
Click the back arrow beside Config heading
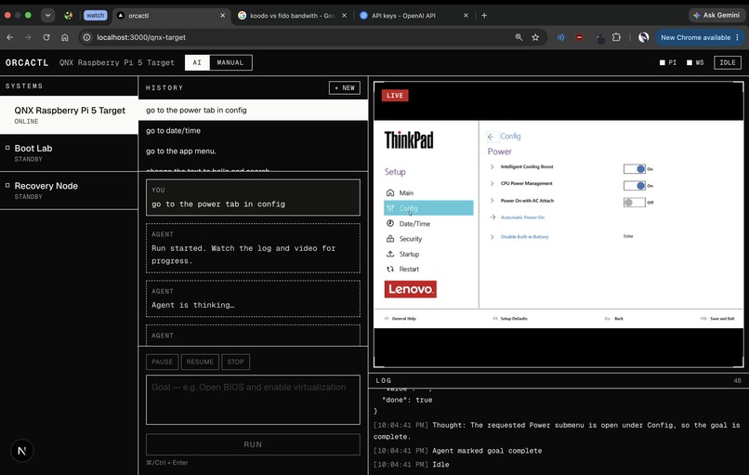[491, 137]
